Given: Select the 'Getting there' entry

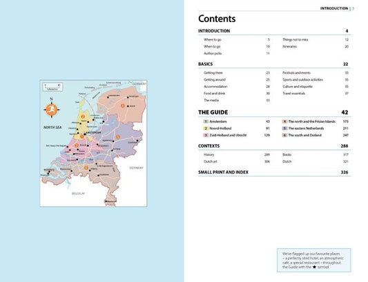Looking at the screenshot, I should coord(213,72).
